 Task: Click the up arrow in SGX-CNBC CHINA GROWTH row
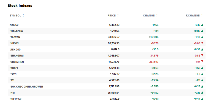point(202,86)
